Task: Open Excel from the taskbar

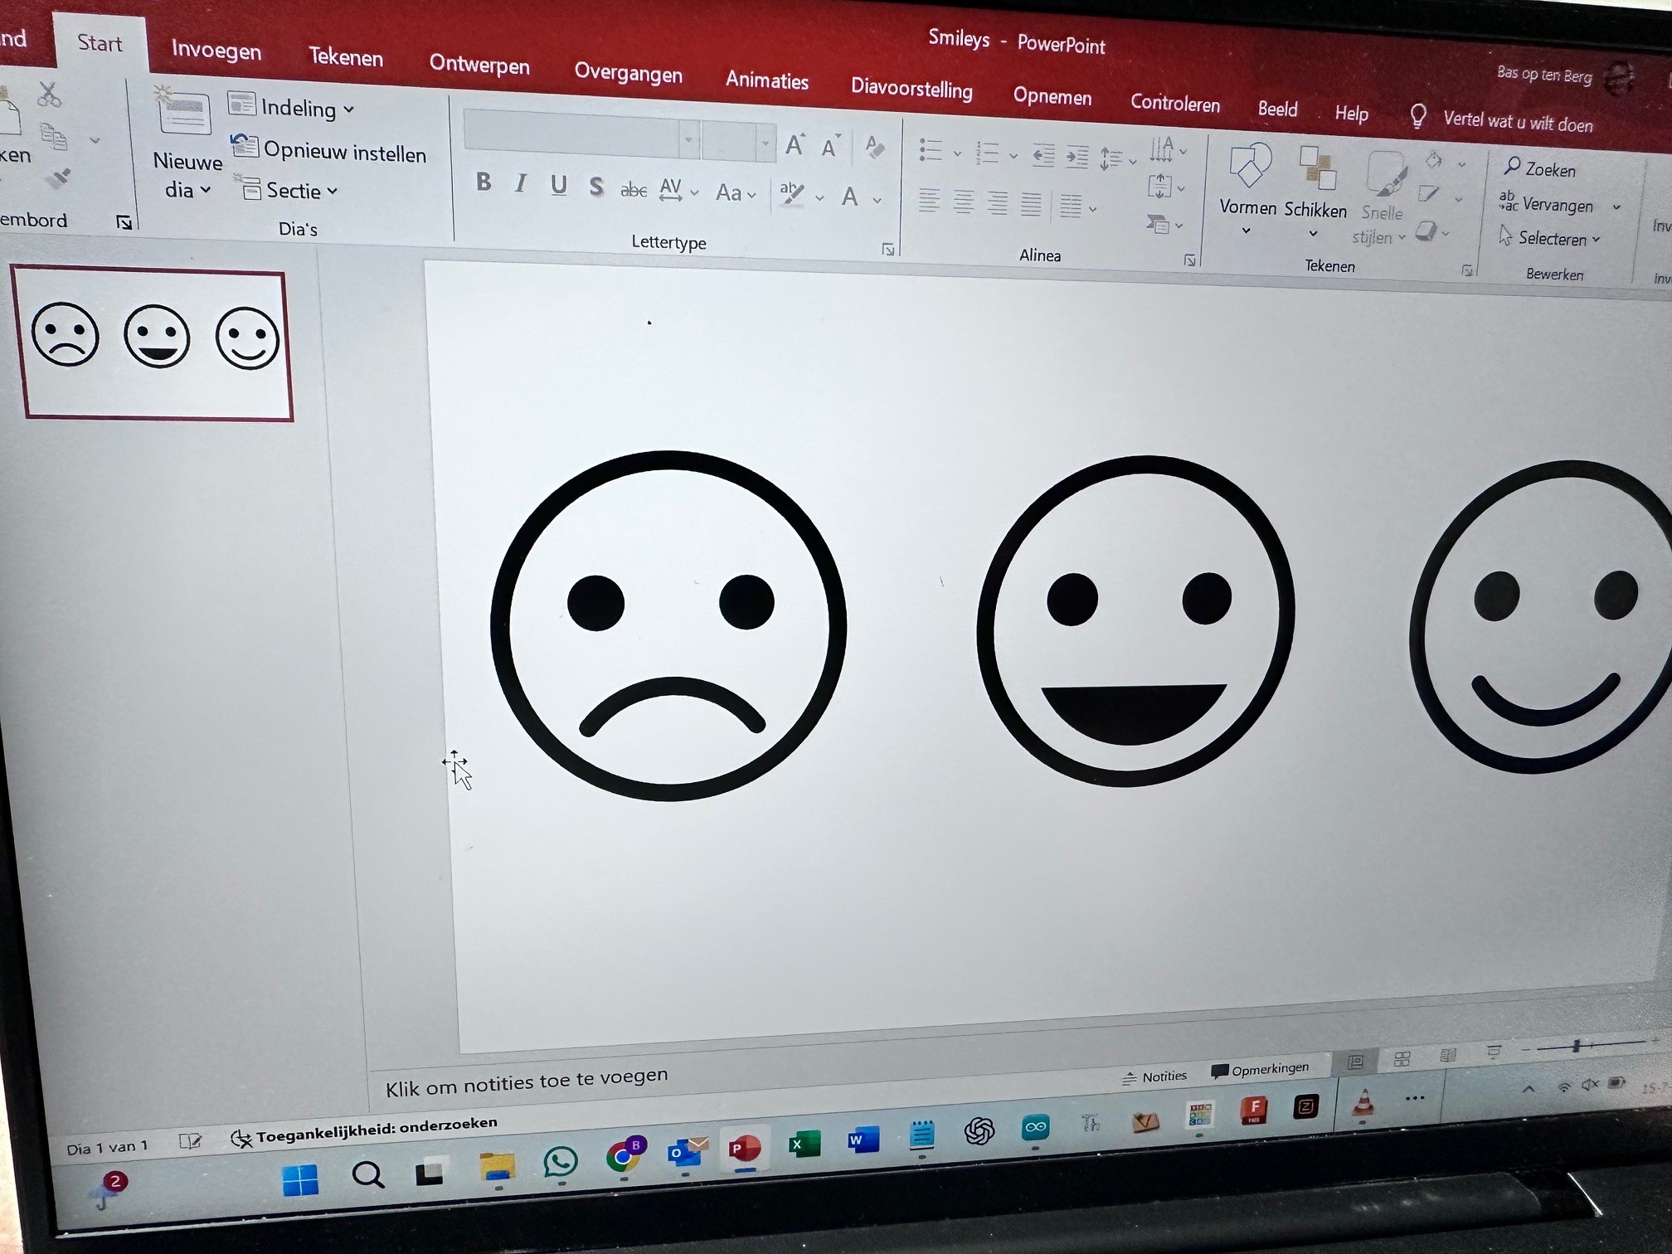Action: click(804, 1145)
